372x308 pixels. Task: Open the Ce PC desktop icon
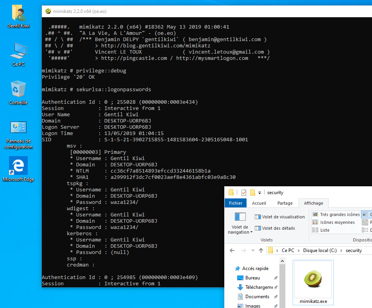(x=18, y=55)
